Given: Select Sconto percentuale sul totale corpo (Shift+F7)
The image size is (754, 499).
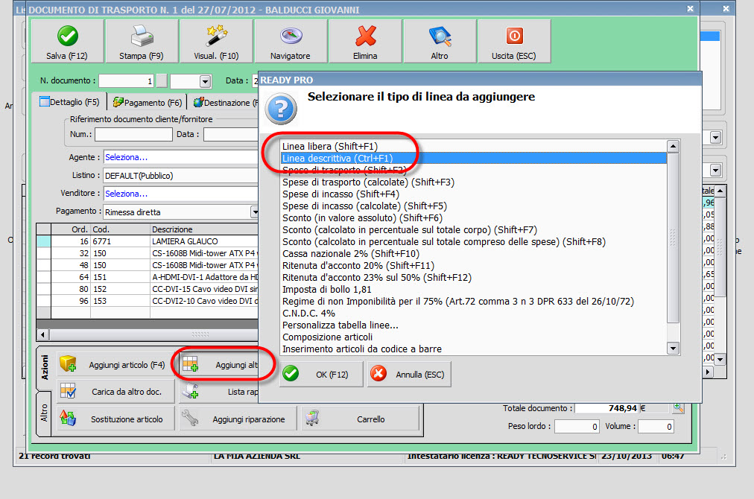Looking at the screenshot, I should [474, 230].
